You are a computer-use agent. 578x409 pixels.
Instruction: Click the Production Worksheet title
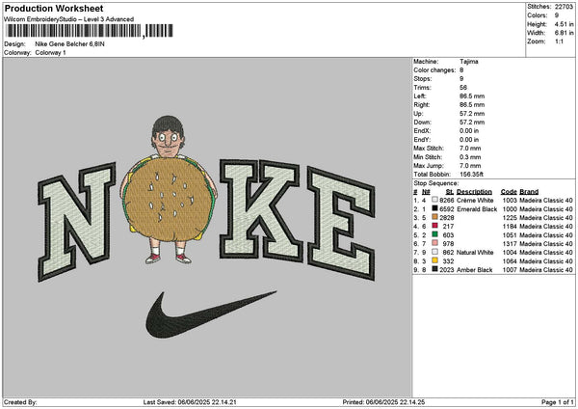point(54,8)
